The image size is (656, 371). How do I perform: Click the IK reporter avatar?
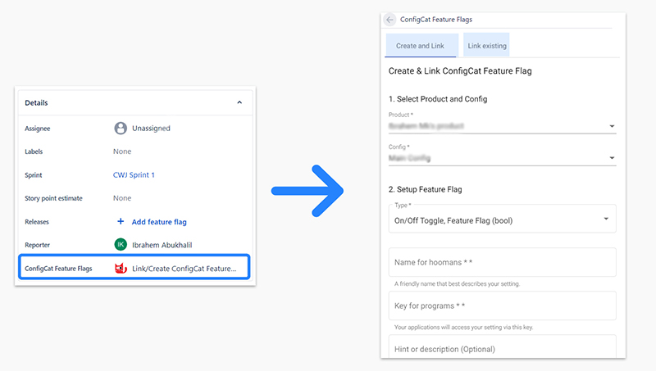pyautogui.click(x=121, y=245)
